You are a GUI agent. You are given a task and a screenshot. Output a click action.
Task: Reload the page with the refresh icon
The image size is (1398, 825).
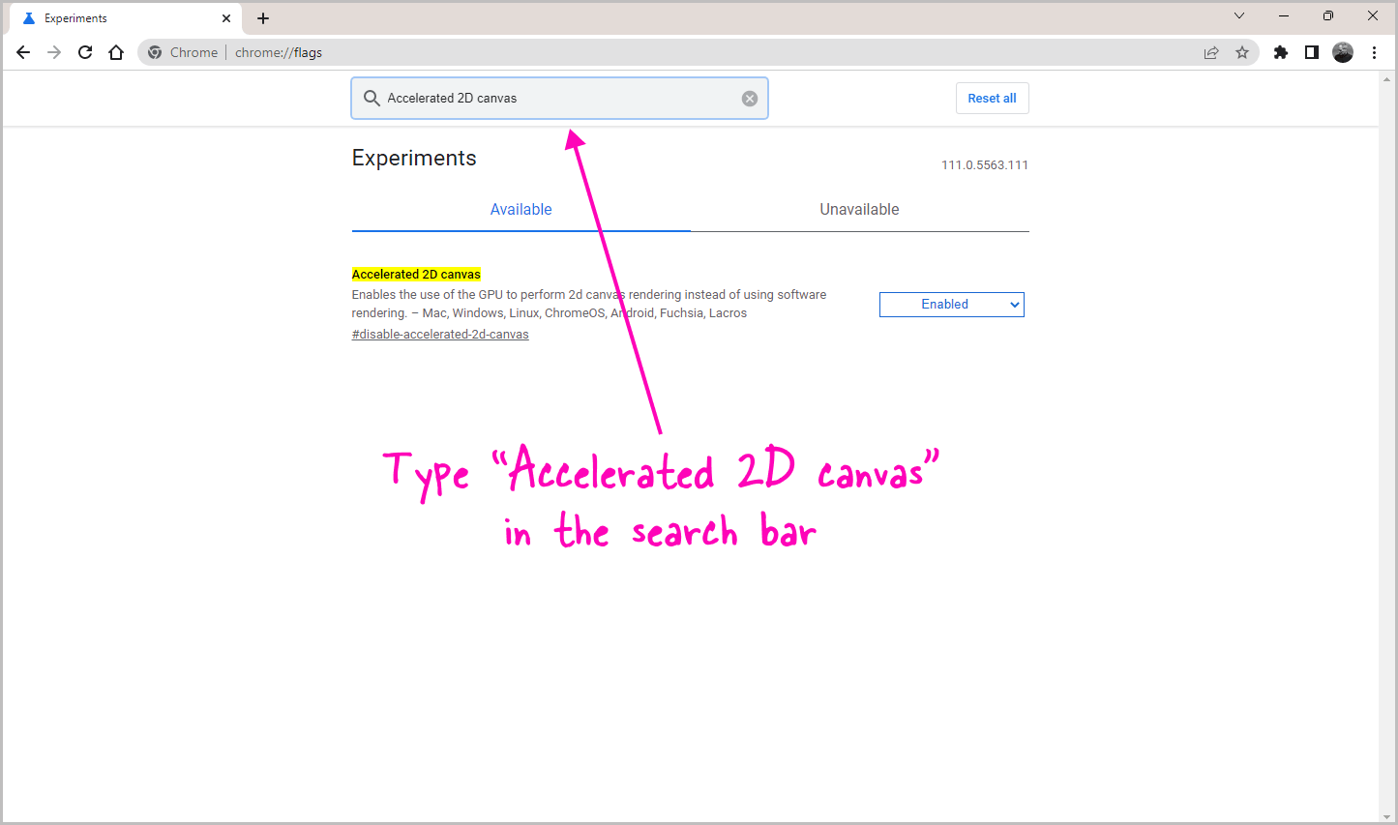(85, 52)
